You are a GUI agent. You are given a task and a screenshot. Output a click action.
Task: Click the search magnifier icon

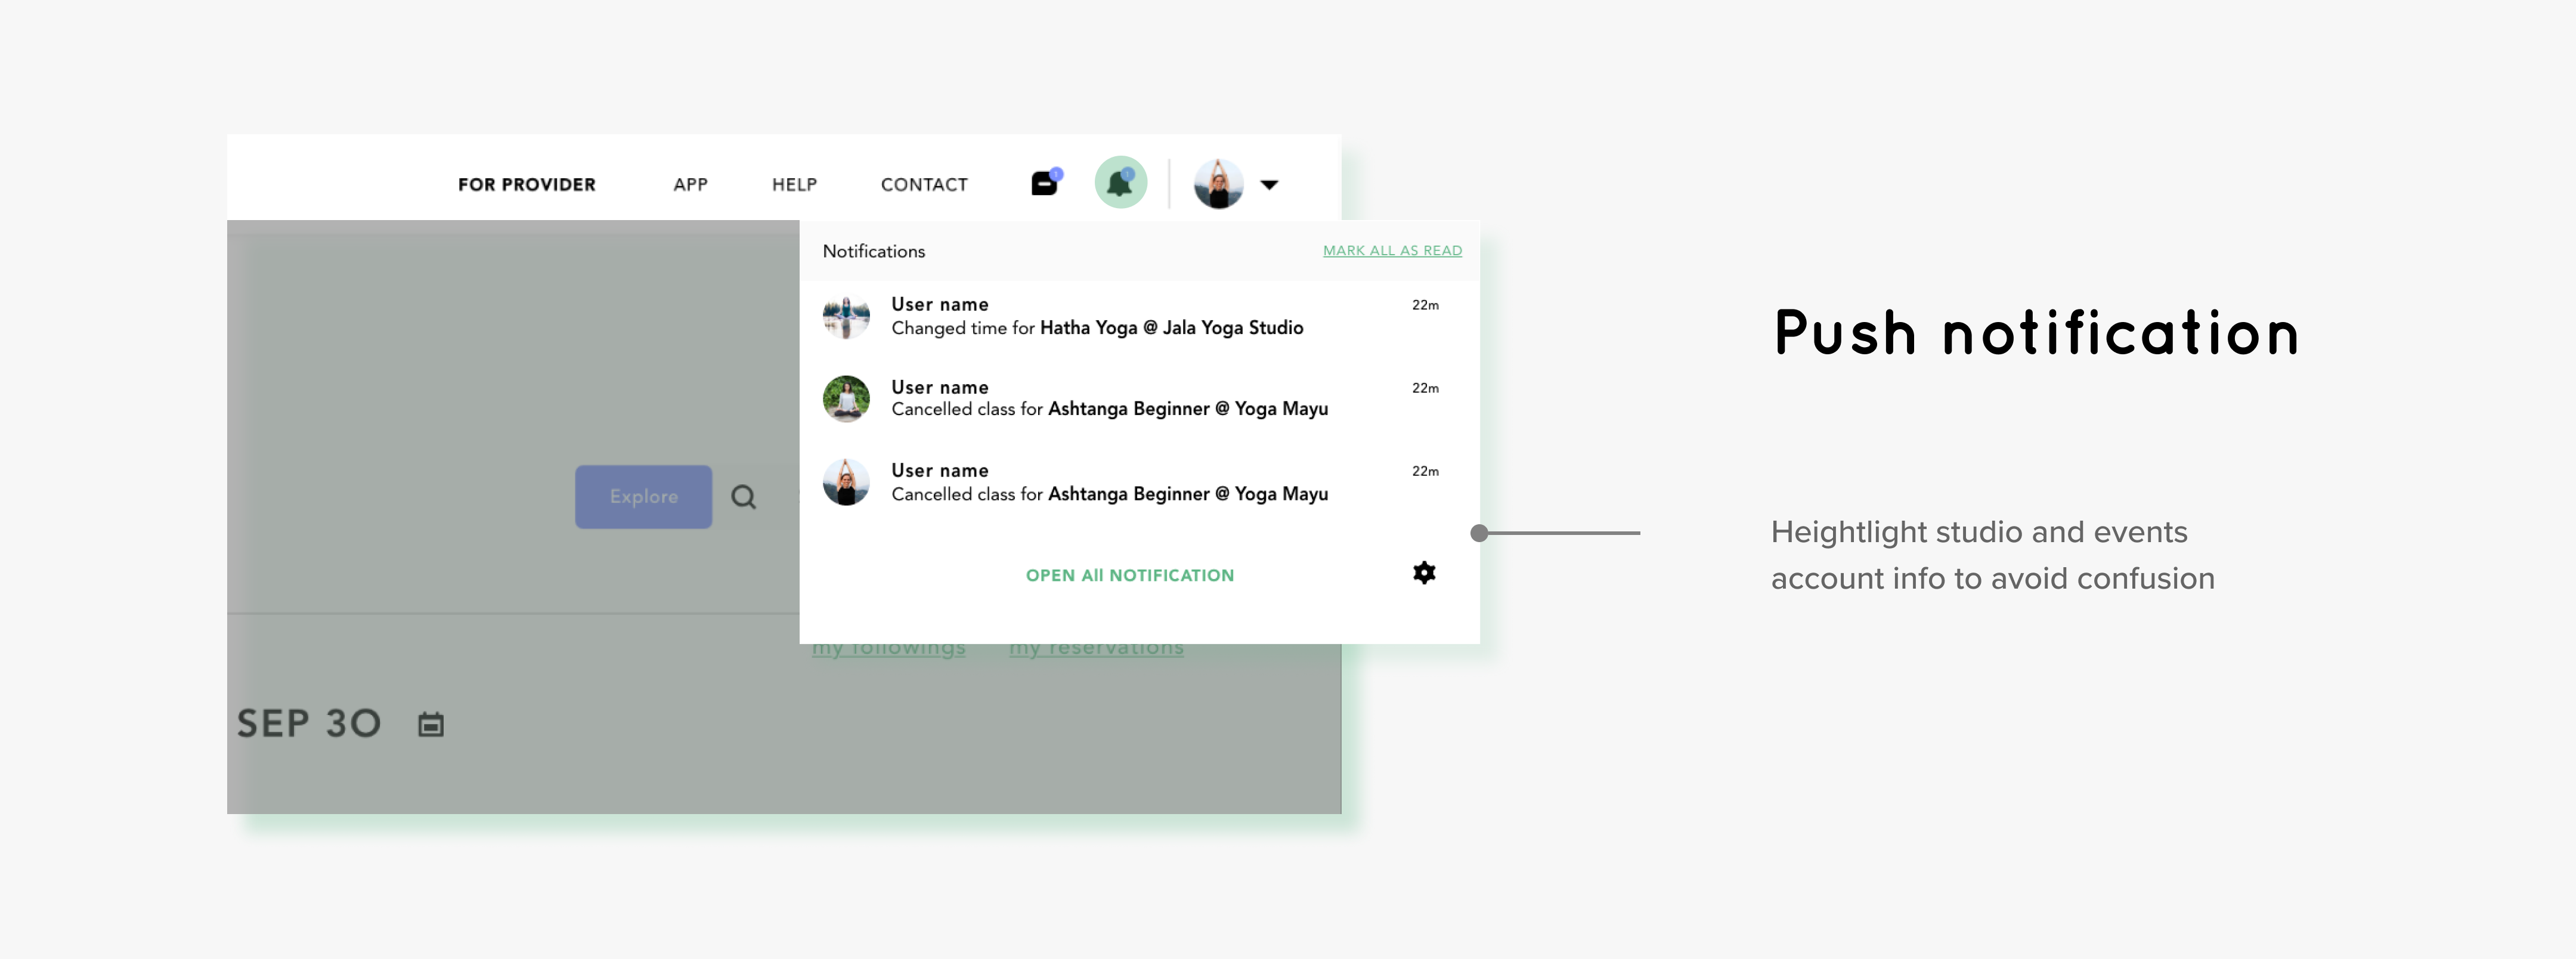tap(743, 497)
